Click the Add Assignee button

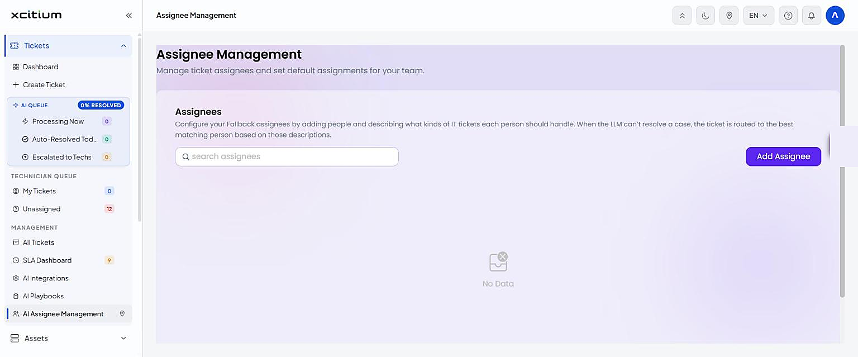click(783, 156)
